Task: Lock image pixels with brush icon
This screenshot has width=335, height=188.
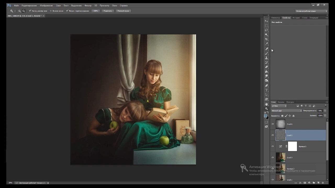Action: pyautogui.click(x=286, y=116)
